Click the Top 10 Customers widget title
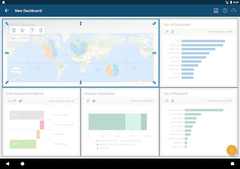The image size is (240, 169). click(x=177, y=24)
